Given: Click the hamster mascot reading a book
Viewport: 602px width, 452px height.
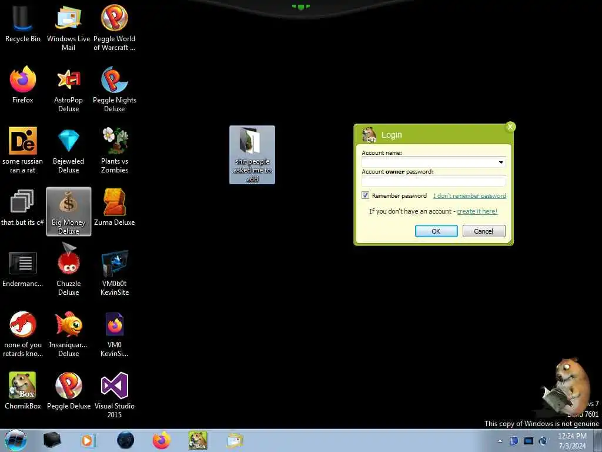Looking at the screenshot, I should [566, 387].
